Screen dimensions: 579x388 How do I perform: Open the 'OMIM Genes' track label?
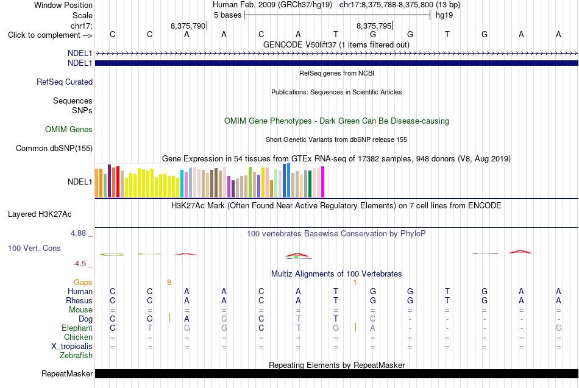pos(69,129)
